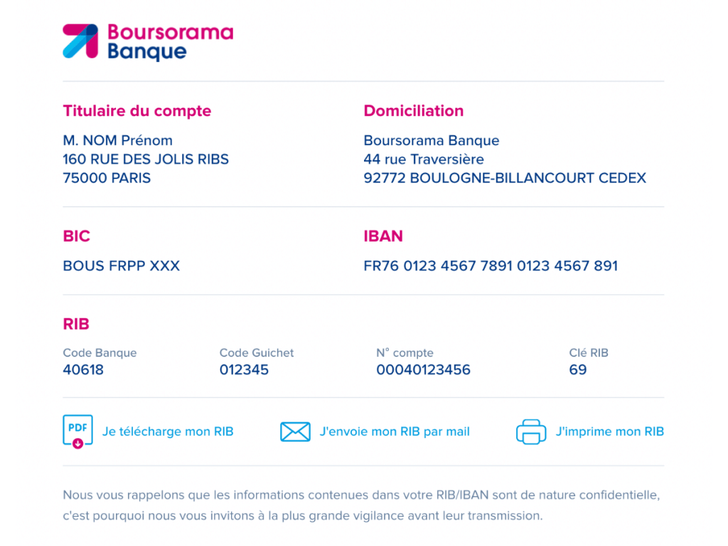This screenshot has width=728, height=546.
Task: Click the 'RIB' section title
Action: click(x=76, y=324)
